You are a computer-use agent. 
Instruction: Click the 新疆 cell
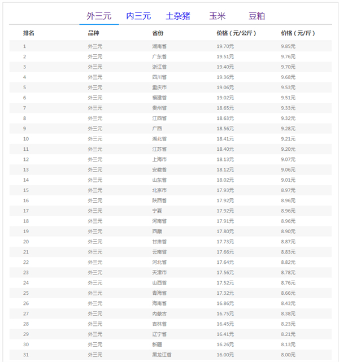pos(157,344)
